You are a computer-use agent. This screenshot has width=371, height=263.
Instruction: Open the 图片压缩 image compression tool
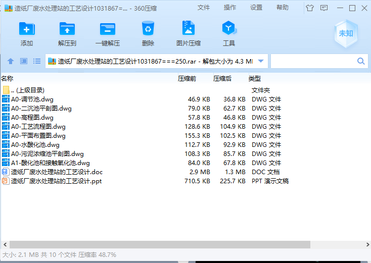coord(189,28)
